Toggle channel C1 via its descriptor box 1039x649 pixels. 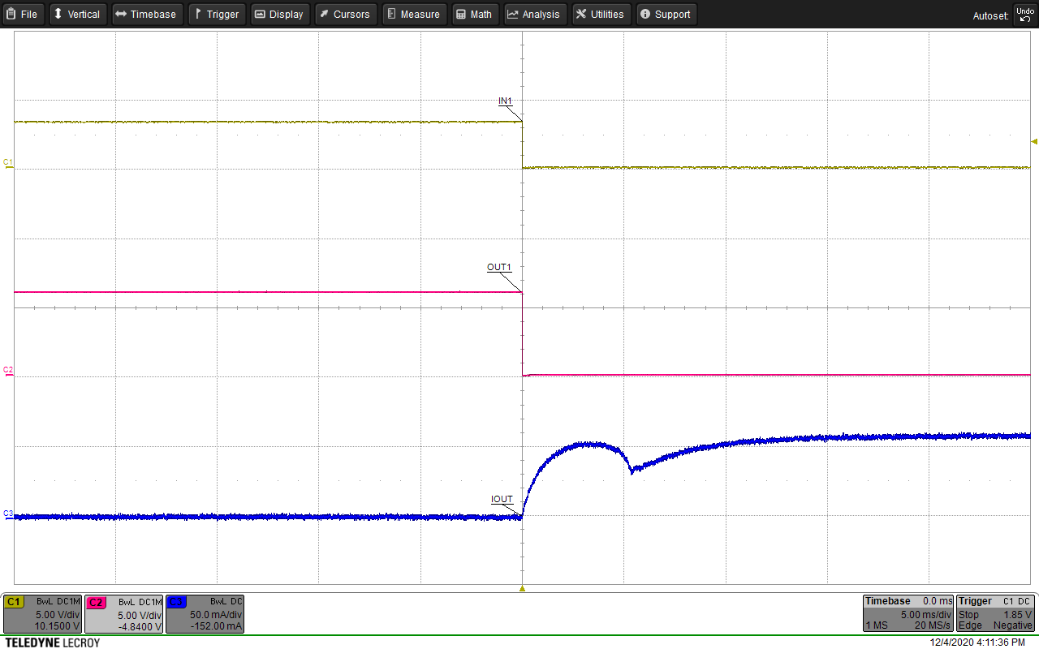tap(41, 613)
